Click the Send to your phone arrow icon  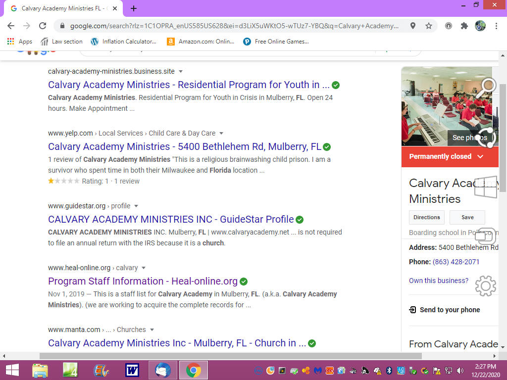[x=412, y=310]
